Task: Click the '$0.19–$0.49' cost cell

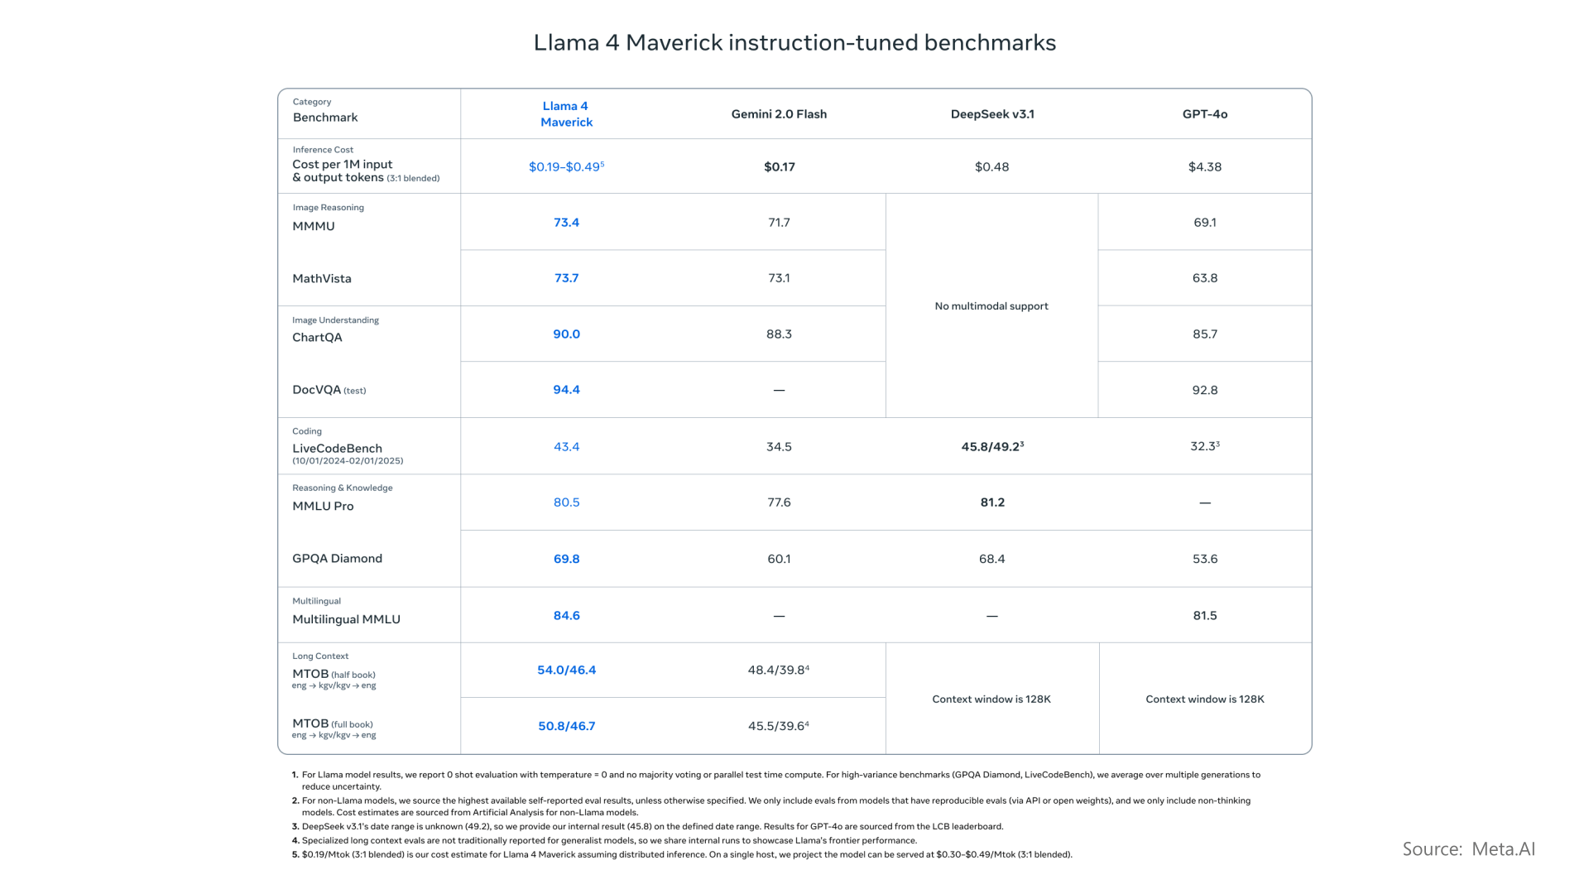Action: [x=566, y=166]
